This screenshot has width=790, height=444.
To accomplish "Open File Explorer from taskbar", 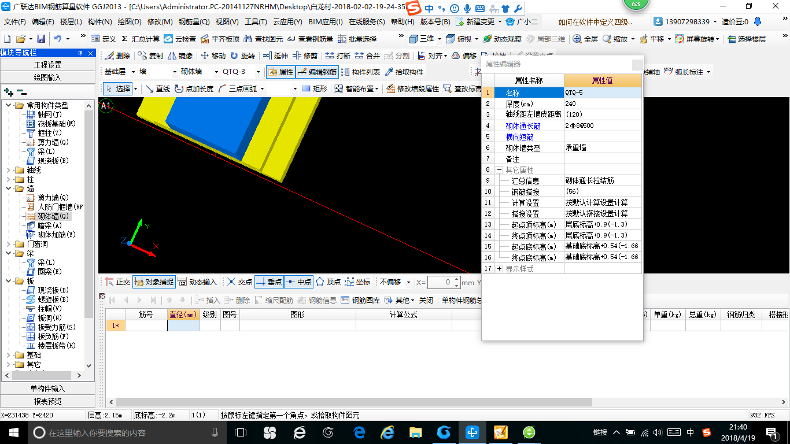I will click(x=415, y=432).
